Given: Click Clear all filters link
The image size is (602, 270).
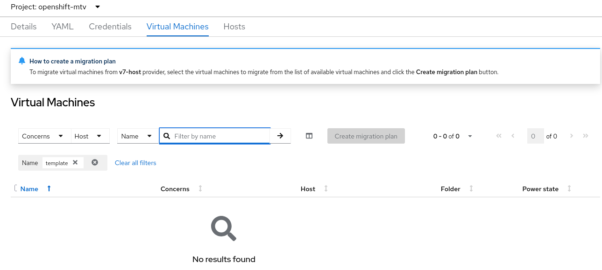Looking at the screenshot, I should pyautogui.click(x=135, y=163).
